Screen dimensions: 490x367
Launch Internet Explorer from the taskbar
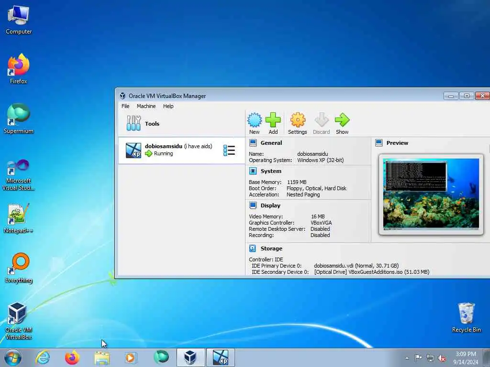click(x=43, y=357)
